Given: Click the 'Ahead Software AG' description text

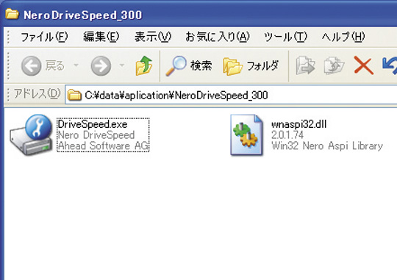Looking at the screenshot, I should [x=103, y=146].
